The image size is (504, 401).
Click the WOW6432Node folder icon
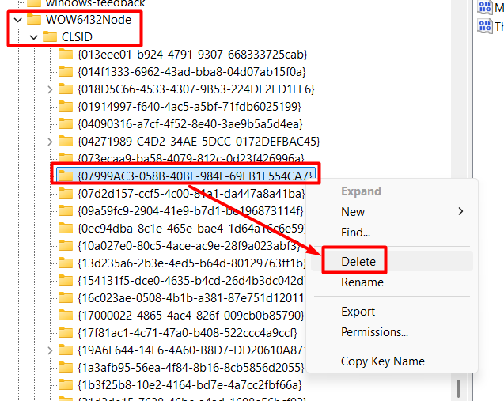pos(34,19)
